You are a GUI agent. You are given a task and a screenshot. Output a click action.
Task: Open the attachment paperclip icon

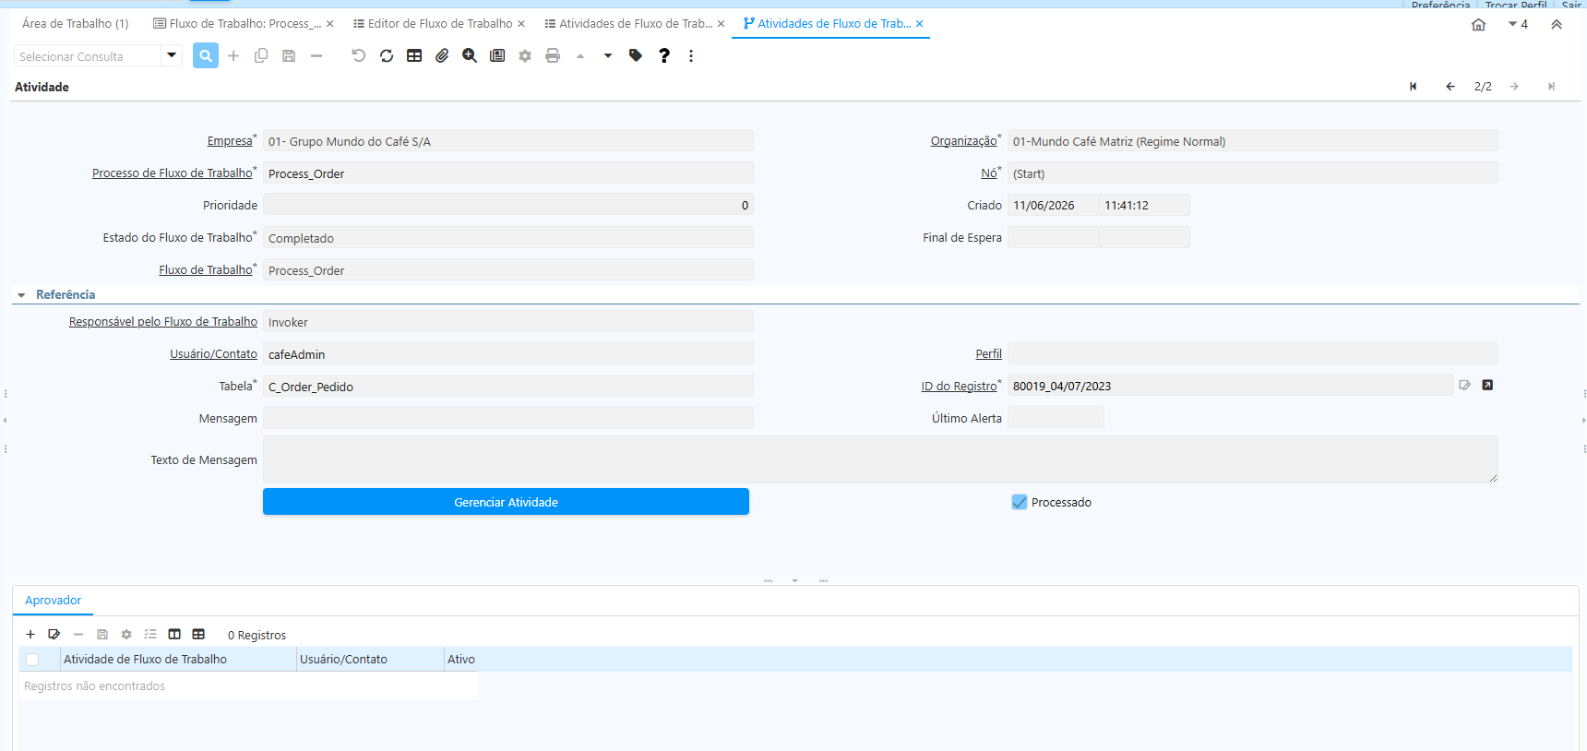(442, 56)
